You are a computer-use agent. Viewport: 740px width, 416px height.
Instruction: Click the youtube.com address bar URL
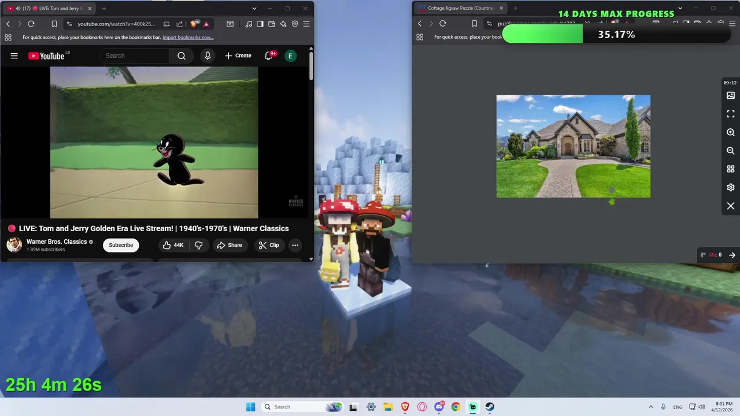pyautogui.click(x=116, y=24)
